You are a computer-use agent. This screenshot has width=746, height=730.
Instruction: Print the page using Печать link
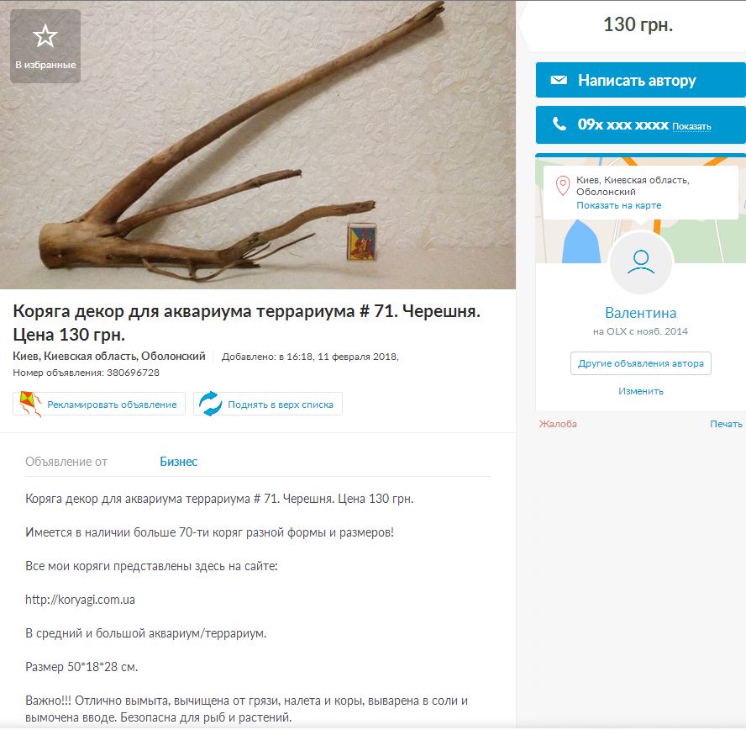point(726,424)
